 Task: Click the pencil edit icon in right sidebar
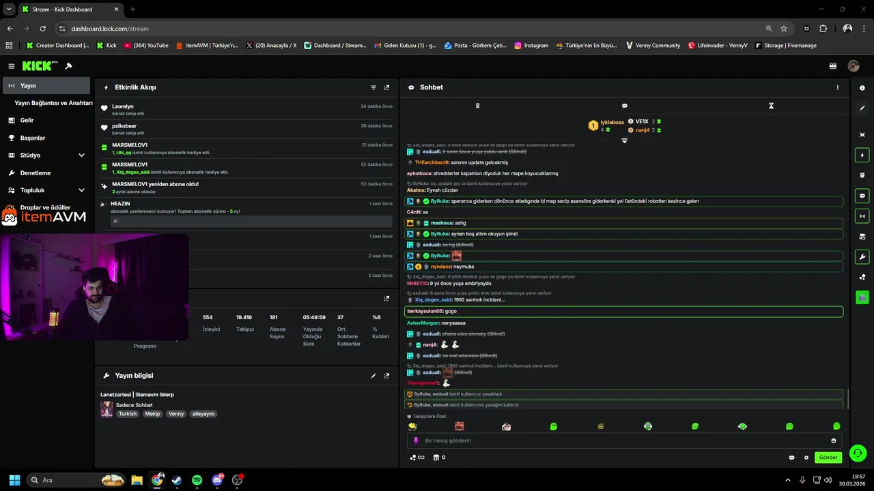pos(862,108)
